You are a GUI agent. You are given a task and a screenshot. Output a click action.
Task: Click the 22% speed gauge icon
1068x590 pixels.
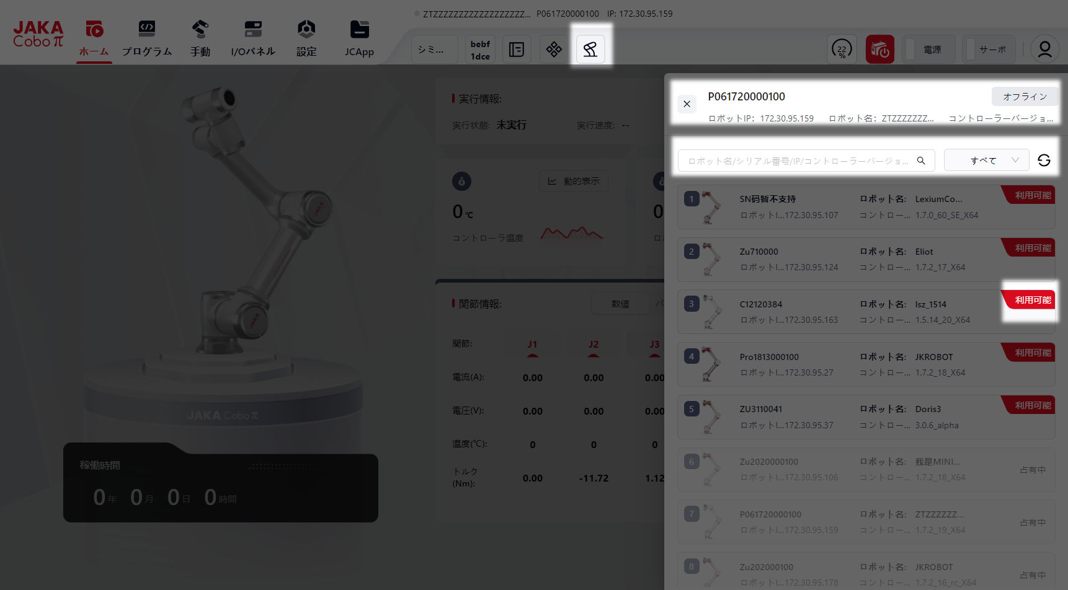click(842, 49)
